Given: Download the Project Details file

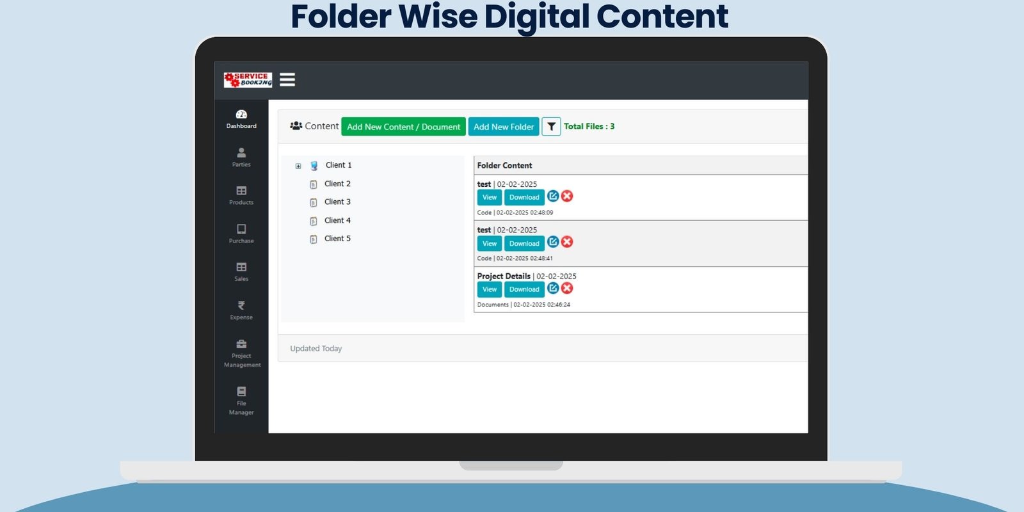Looking at the screenshot, I should click(x=524, y=289).
